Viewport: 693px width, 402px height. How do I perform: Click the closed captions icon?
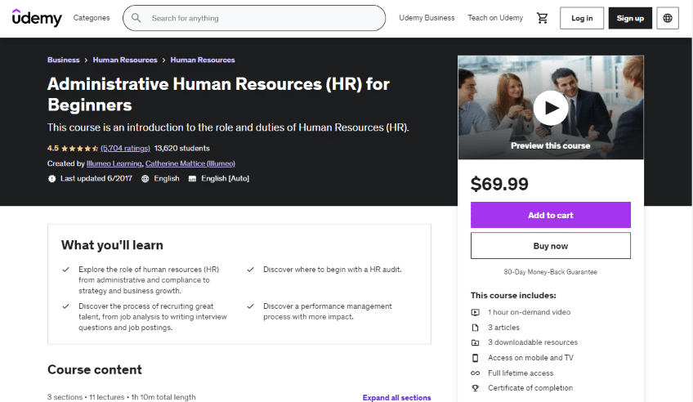[192, 178]
